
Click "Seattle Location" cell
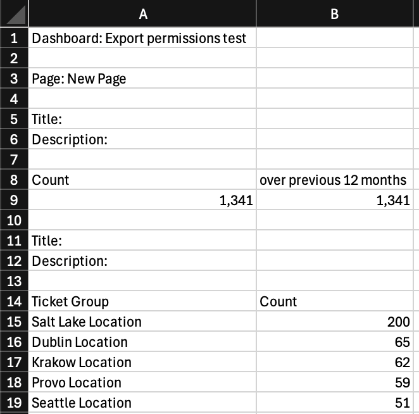(x=142, y=403)
